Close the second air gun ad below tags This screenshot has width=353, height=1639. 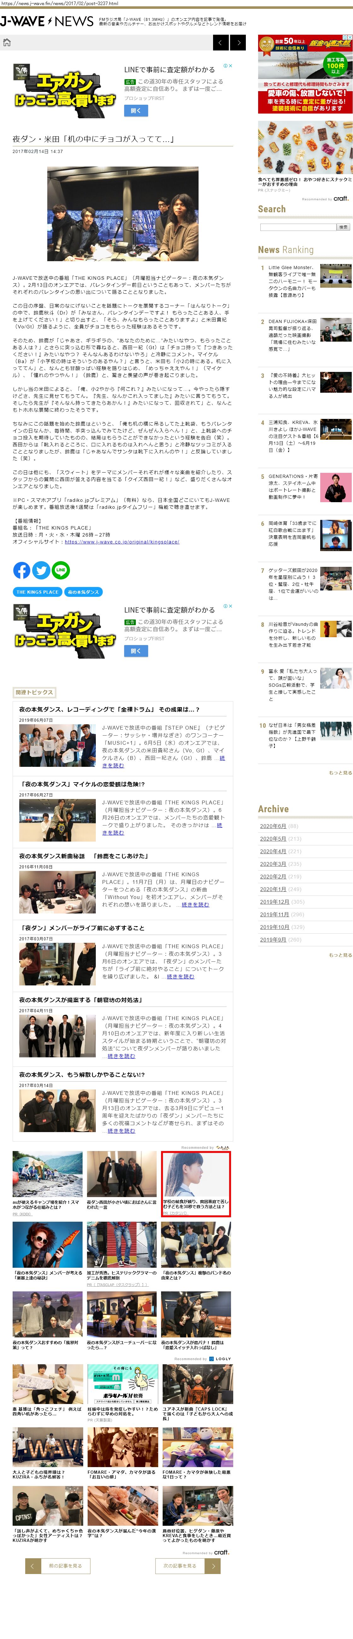click(230, 606)
